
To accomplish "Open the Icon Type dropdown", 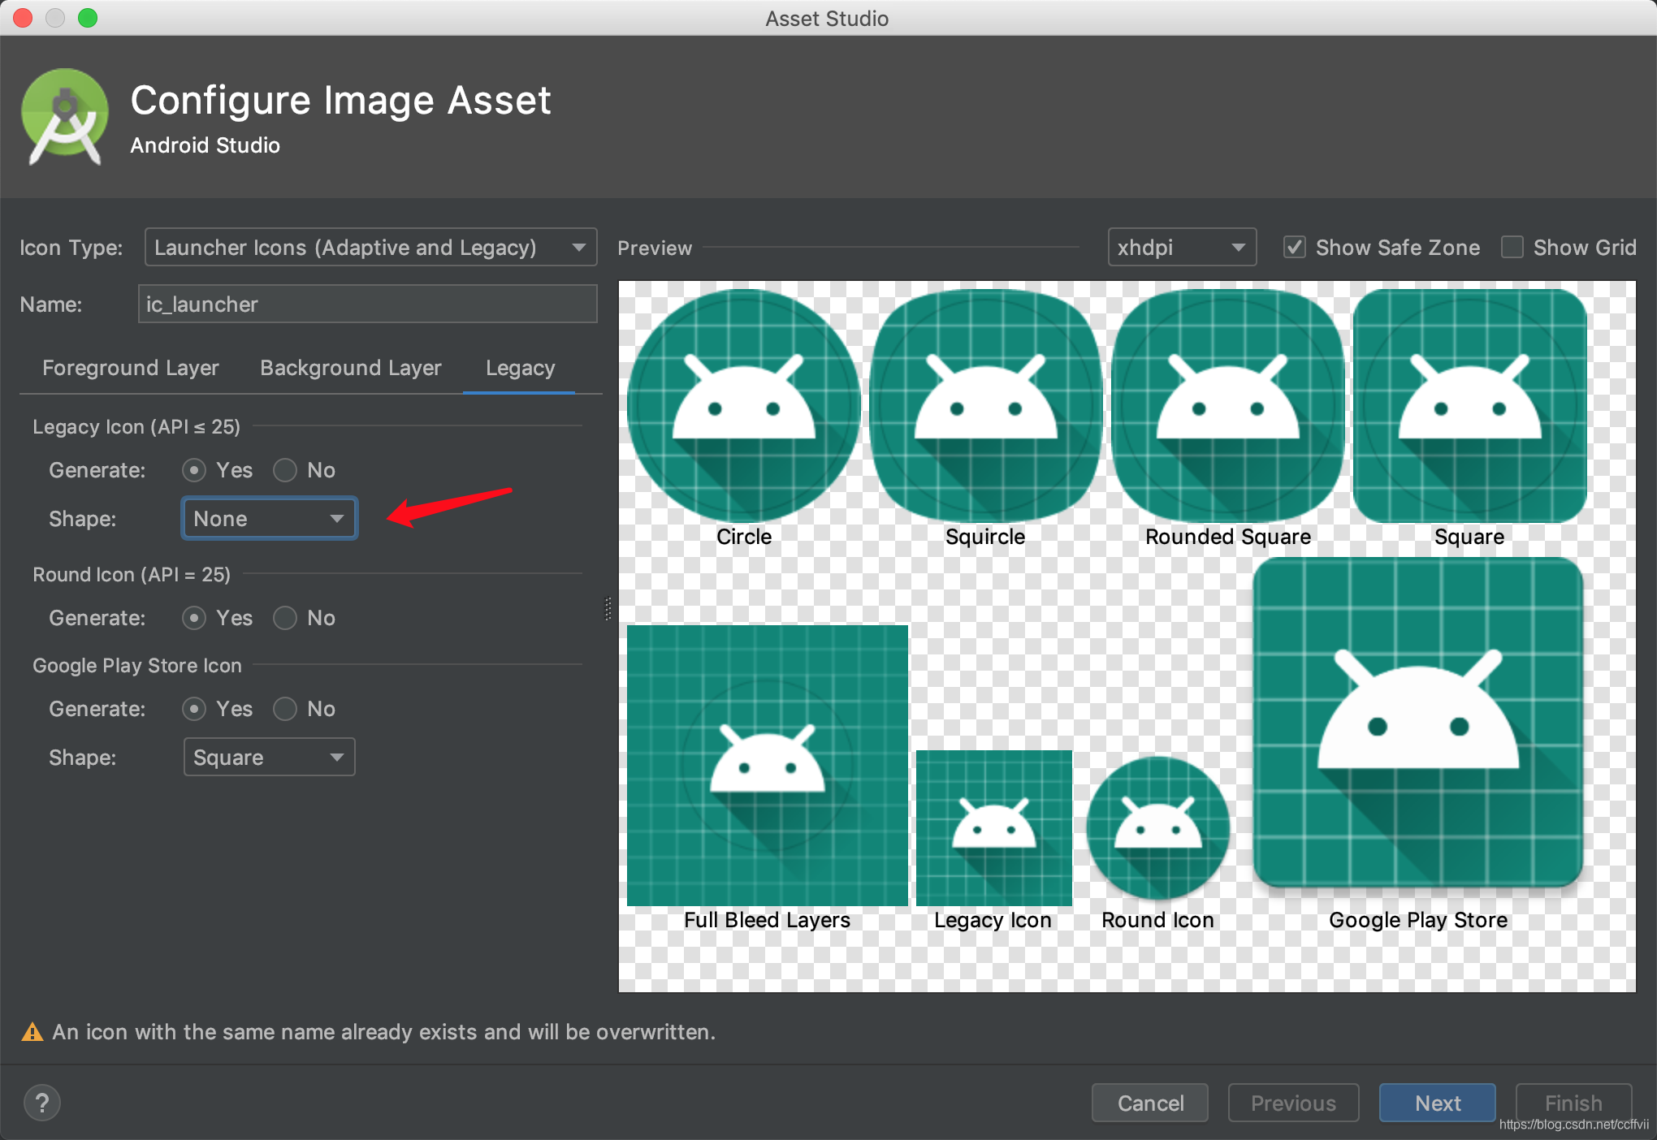I will tap(370, 247).
